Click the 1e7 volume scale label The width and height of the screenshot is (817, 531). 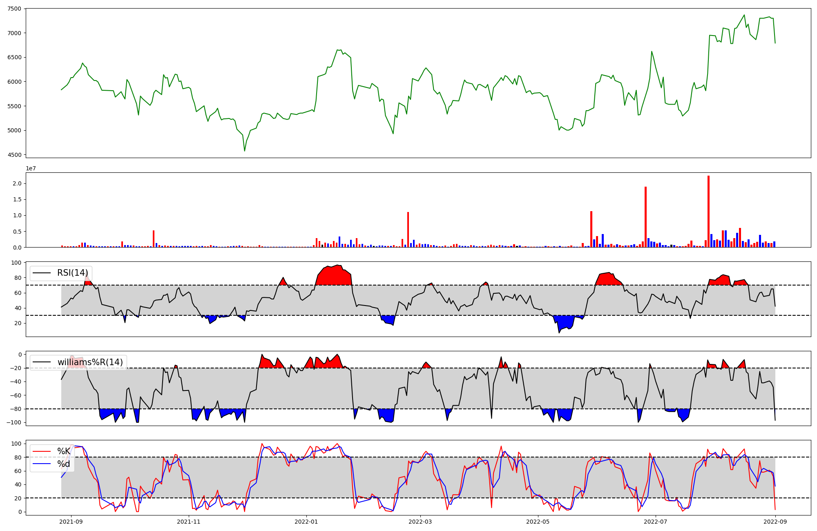click(x=31, y=168)
